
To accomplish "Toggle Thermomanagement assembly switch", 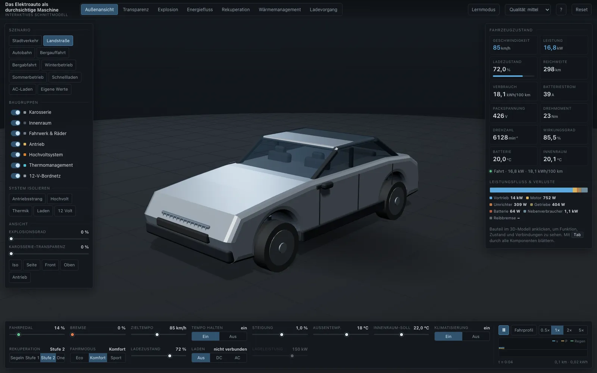I will tap(16, 165).
